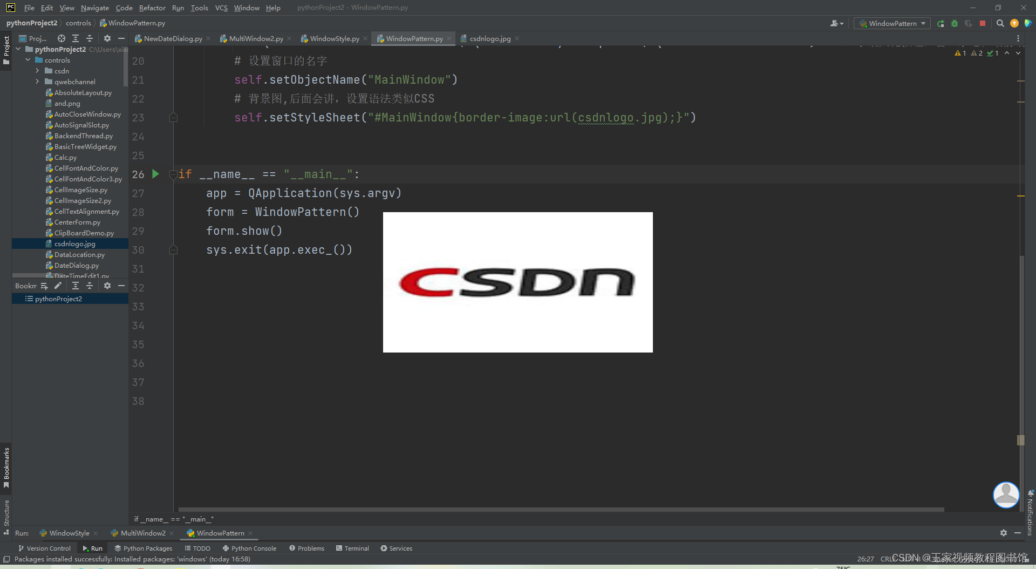This screenshot has height=569, width=1036.
Task: Open the Problems tool window
Action: [306, 548]
